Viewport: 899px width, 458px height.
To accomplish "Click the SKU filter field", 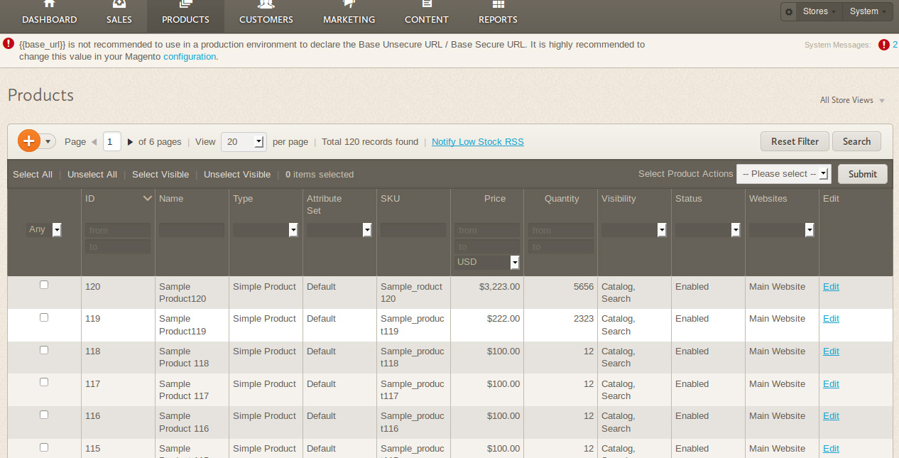I will [413, 230].
